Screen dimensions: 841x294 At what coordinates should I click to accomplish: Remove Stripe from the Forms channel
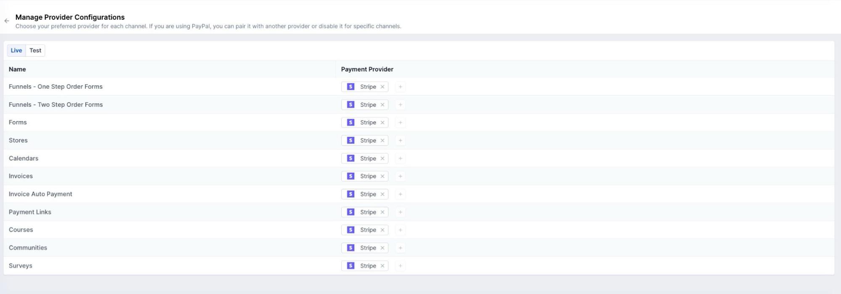coord(382,123)
